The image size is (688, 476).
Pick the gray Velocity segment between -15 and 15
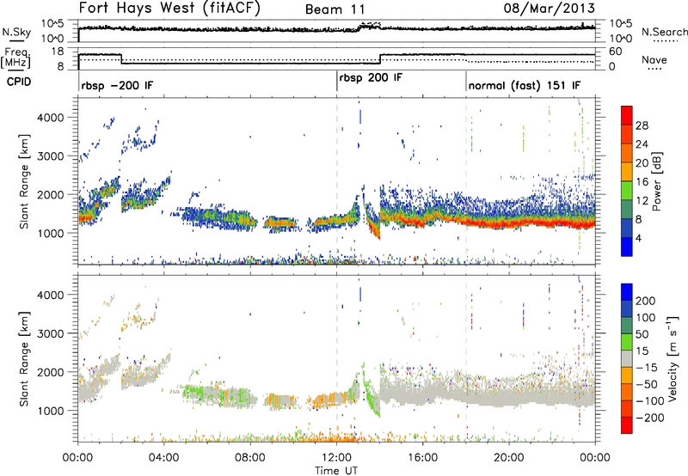627,358
